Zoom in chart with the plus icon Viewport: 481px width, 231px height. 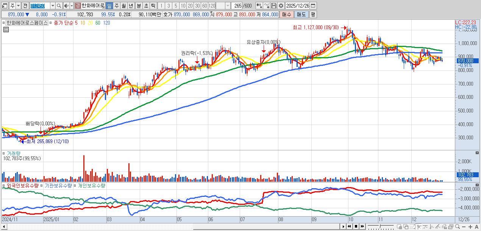point(470,227)
